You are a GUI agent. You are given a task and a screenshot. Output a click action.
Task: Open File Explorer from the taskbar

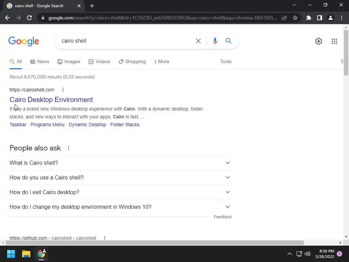click(26, 254)
